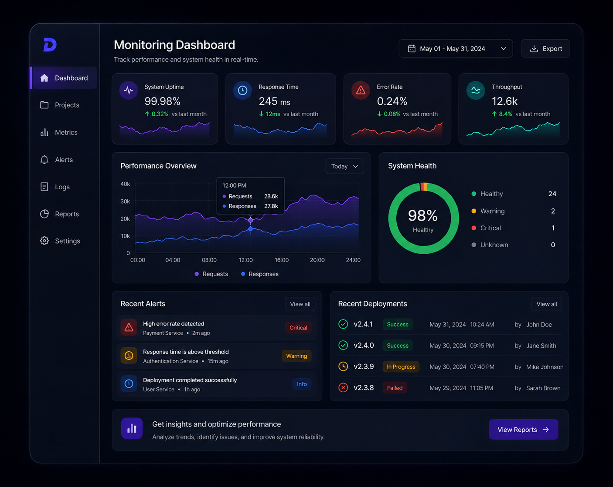
Task: Click the name Sarah Brown in deployments
Action: pyautogui.click(x=543, y=388)
